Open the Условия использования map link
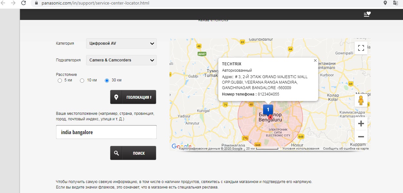The width and height of the screenshot is (403, 193). pyautogui.click(x=300, y=149)
